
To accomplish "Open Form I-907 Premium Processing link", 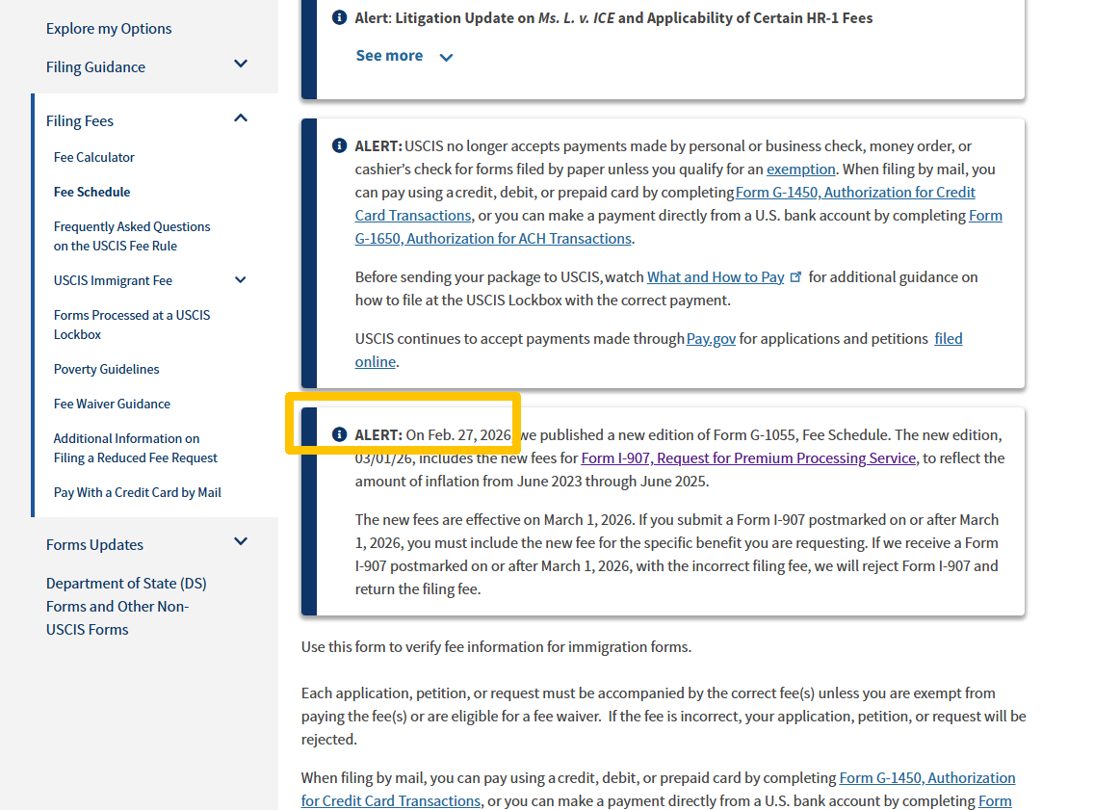I will click(748, 457).
